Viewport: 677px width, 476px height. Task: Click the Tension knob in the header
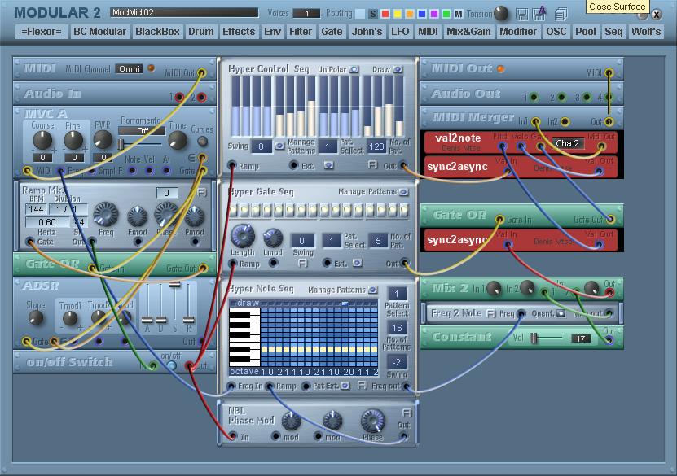[502, 14]
